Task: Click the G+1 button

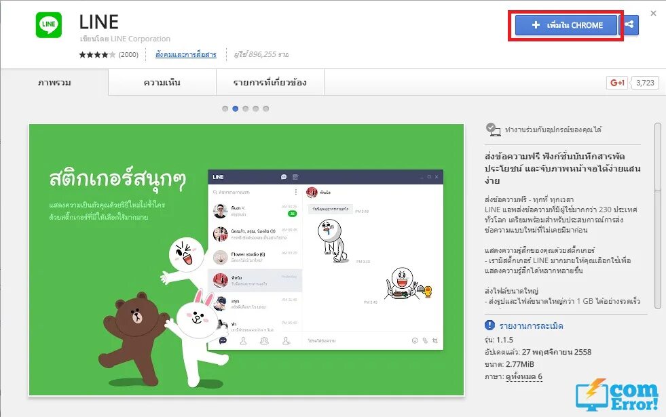Action: point(616,83)
